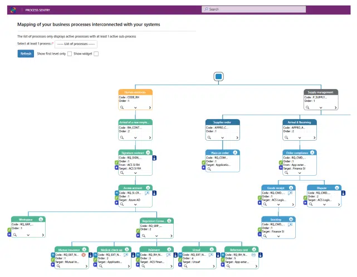The height and width of the screenshot is (277, 357).
Task: Click magnifier icon in Regulatory Conne... node
Action: [144, 234]
